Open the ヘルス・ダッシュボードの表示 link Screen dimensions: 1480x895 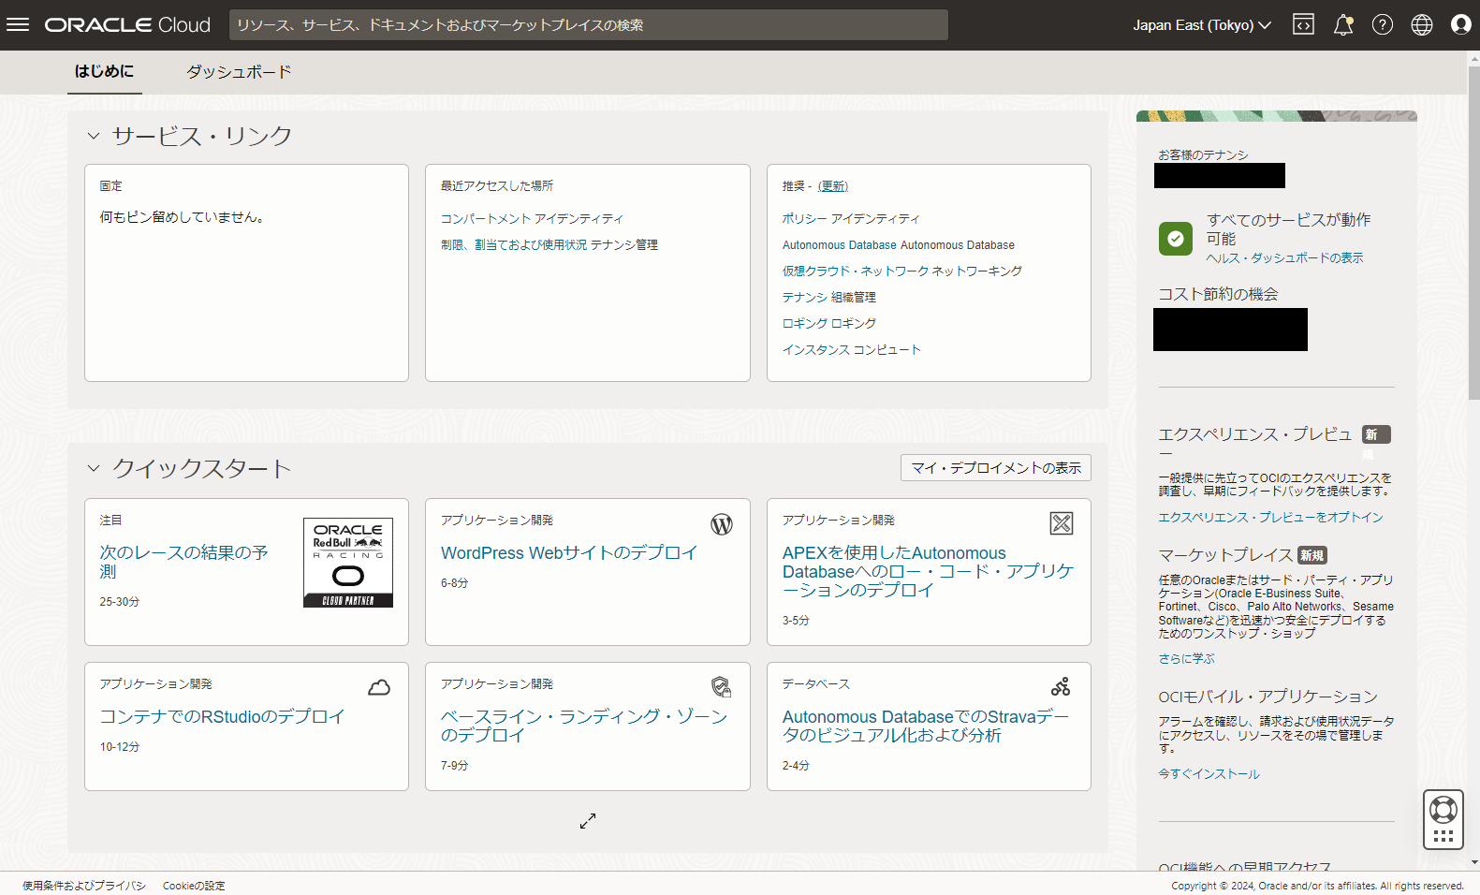[x=1284, y=258]
